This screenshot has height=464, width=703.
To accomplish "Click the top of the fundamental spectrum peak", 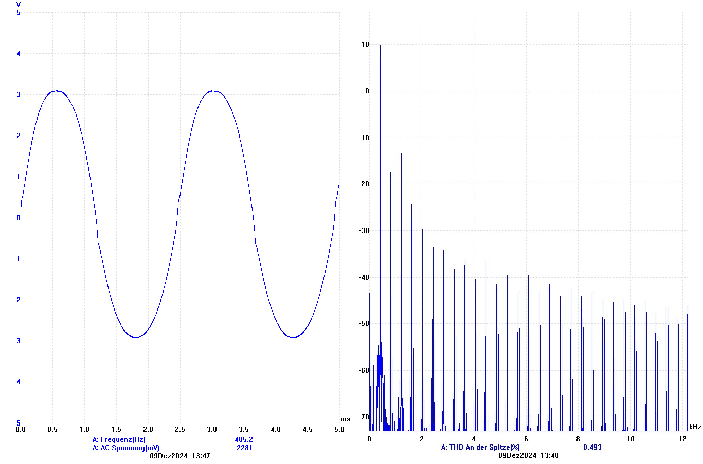I will [x=380, y=45].
